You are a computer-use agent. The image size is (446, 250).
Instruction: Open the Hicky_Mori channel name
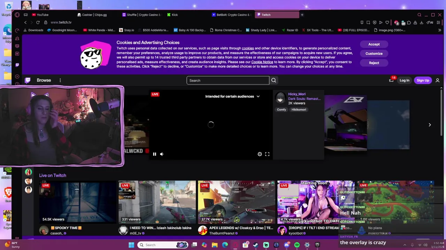pos(297,94)
